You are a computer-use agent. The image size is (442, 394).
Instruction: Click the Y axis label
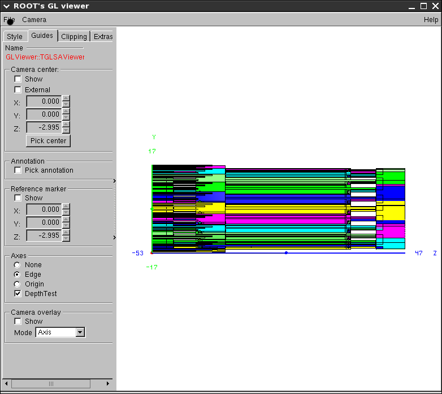(154, 137)
